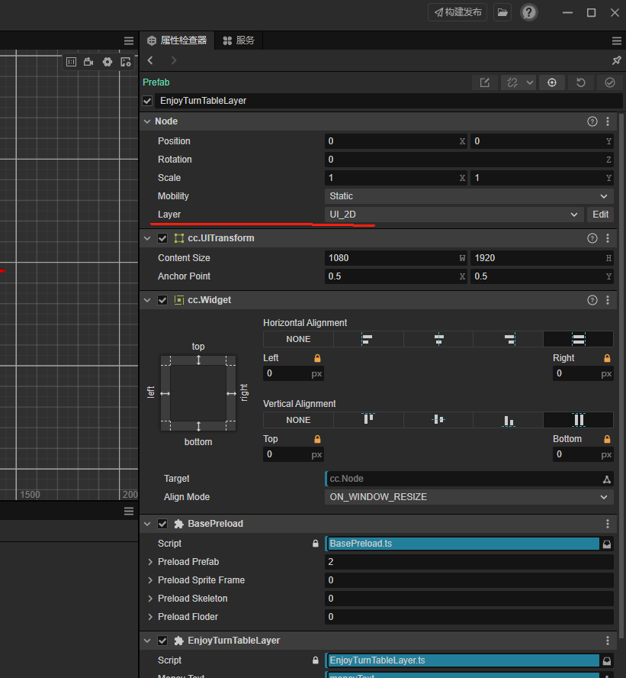
Task: Click the Edit button next to Layer
Action: coord(600,215)
